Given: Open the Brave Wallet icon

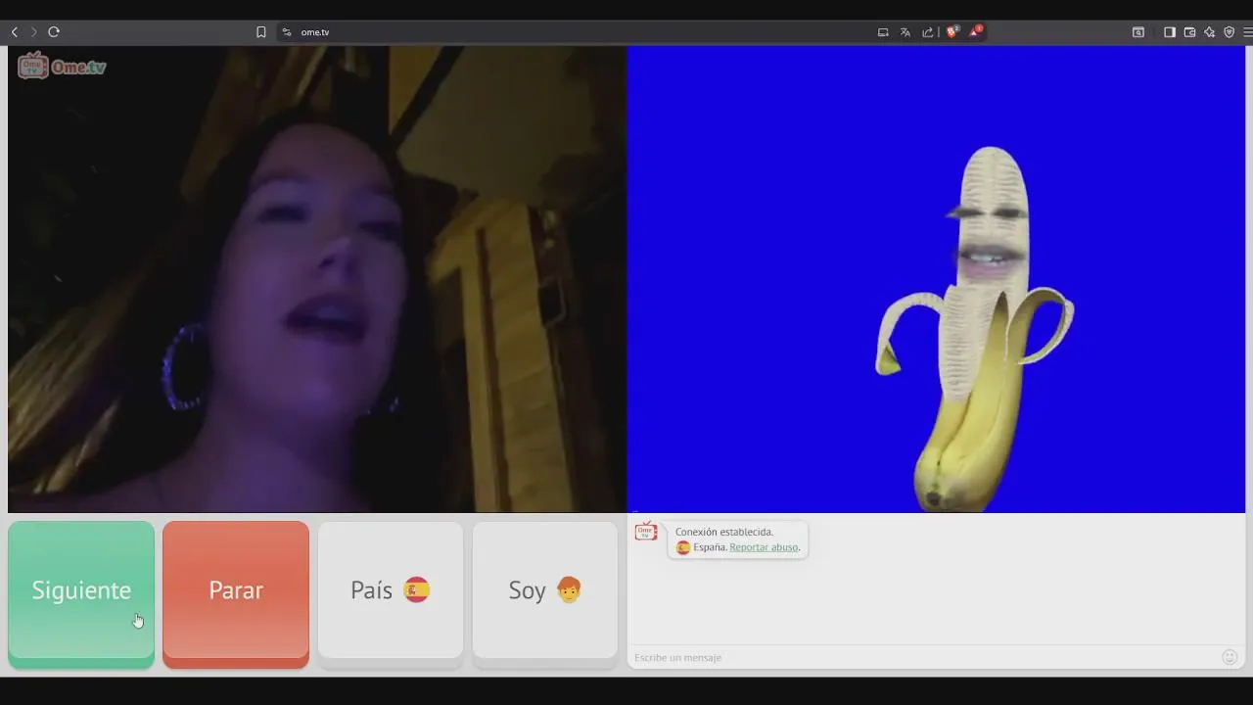Looking at the screenshot, I should point(1189,32).
